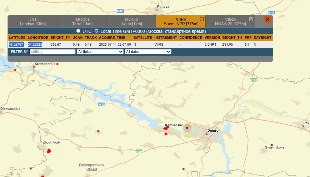Sort by SATELLITE column header
Image resolution: width=310 pixels, height=177 pixels.
[143, 38]
